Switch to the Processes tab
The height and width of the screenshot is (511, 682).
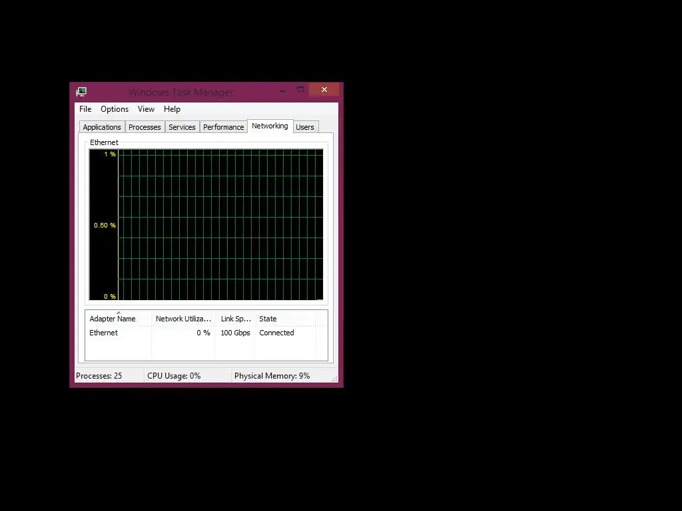point(145,127)
